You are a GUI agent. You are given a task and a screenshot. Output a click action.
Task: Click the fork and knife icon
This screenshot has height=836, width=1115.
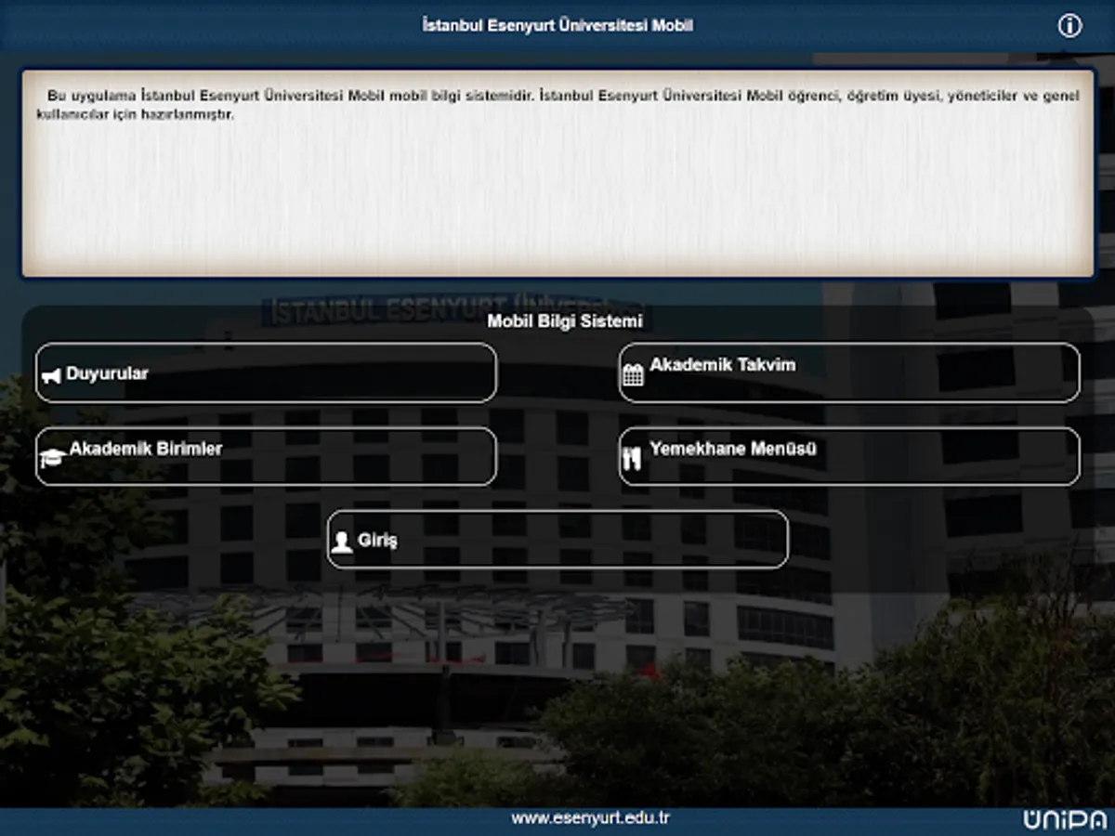click(633, 458)
